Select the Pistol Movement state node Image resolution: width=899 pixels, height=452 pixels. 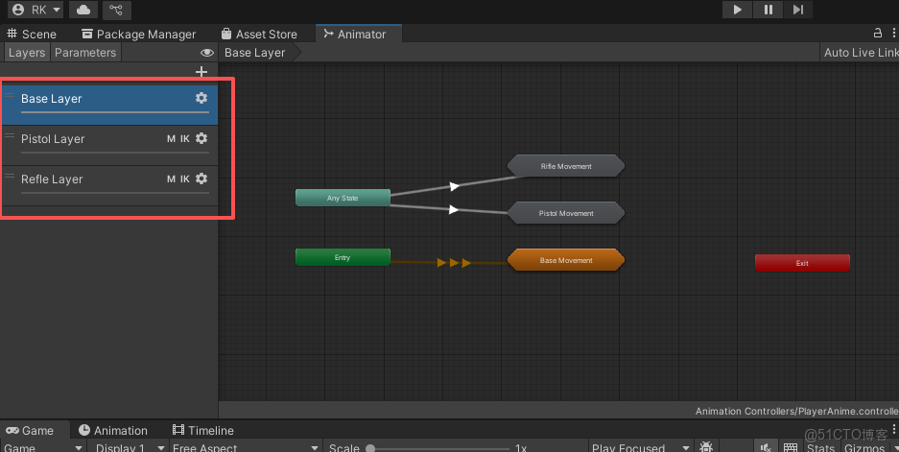pyautogui.click(x=566, y=213)
